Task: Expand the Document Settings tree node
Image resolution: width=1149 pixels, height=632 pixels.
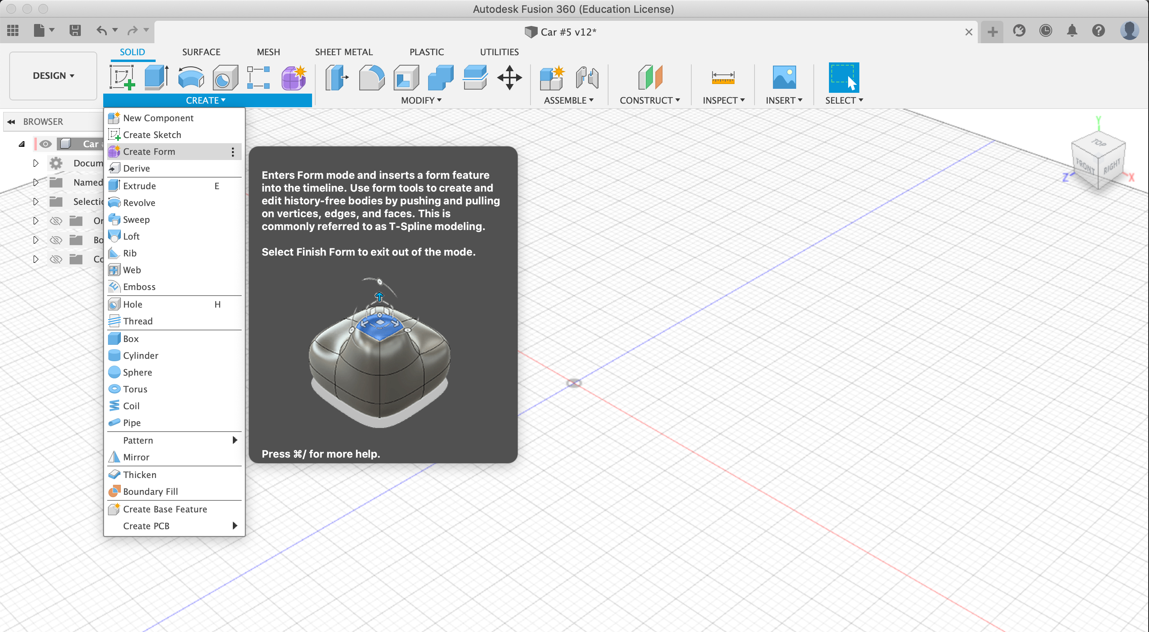Action: 36,163
